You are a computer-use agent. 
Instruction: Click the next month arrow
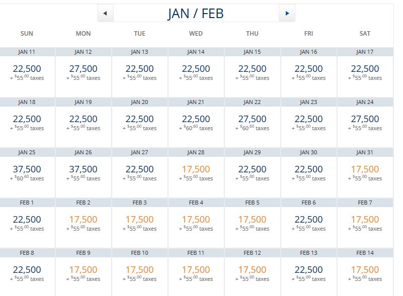pos(287,14)
